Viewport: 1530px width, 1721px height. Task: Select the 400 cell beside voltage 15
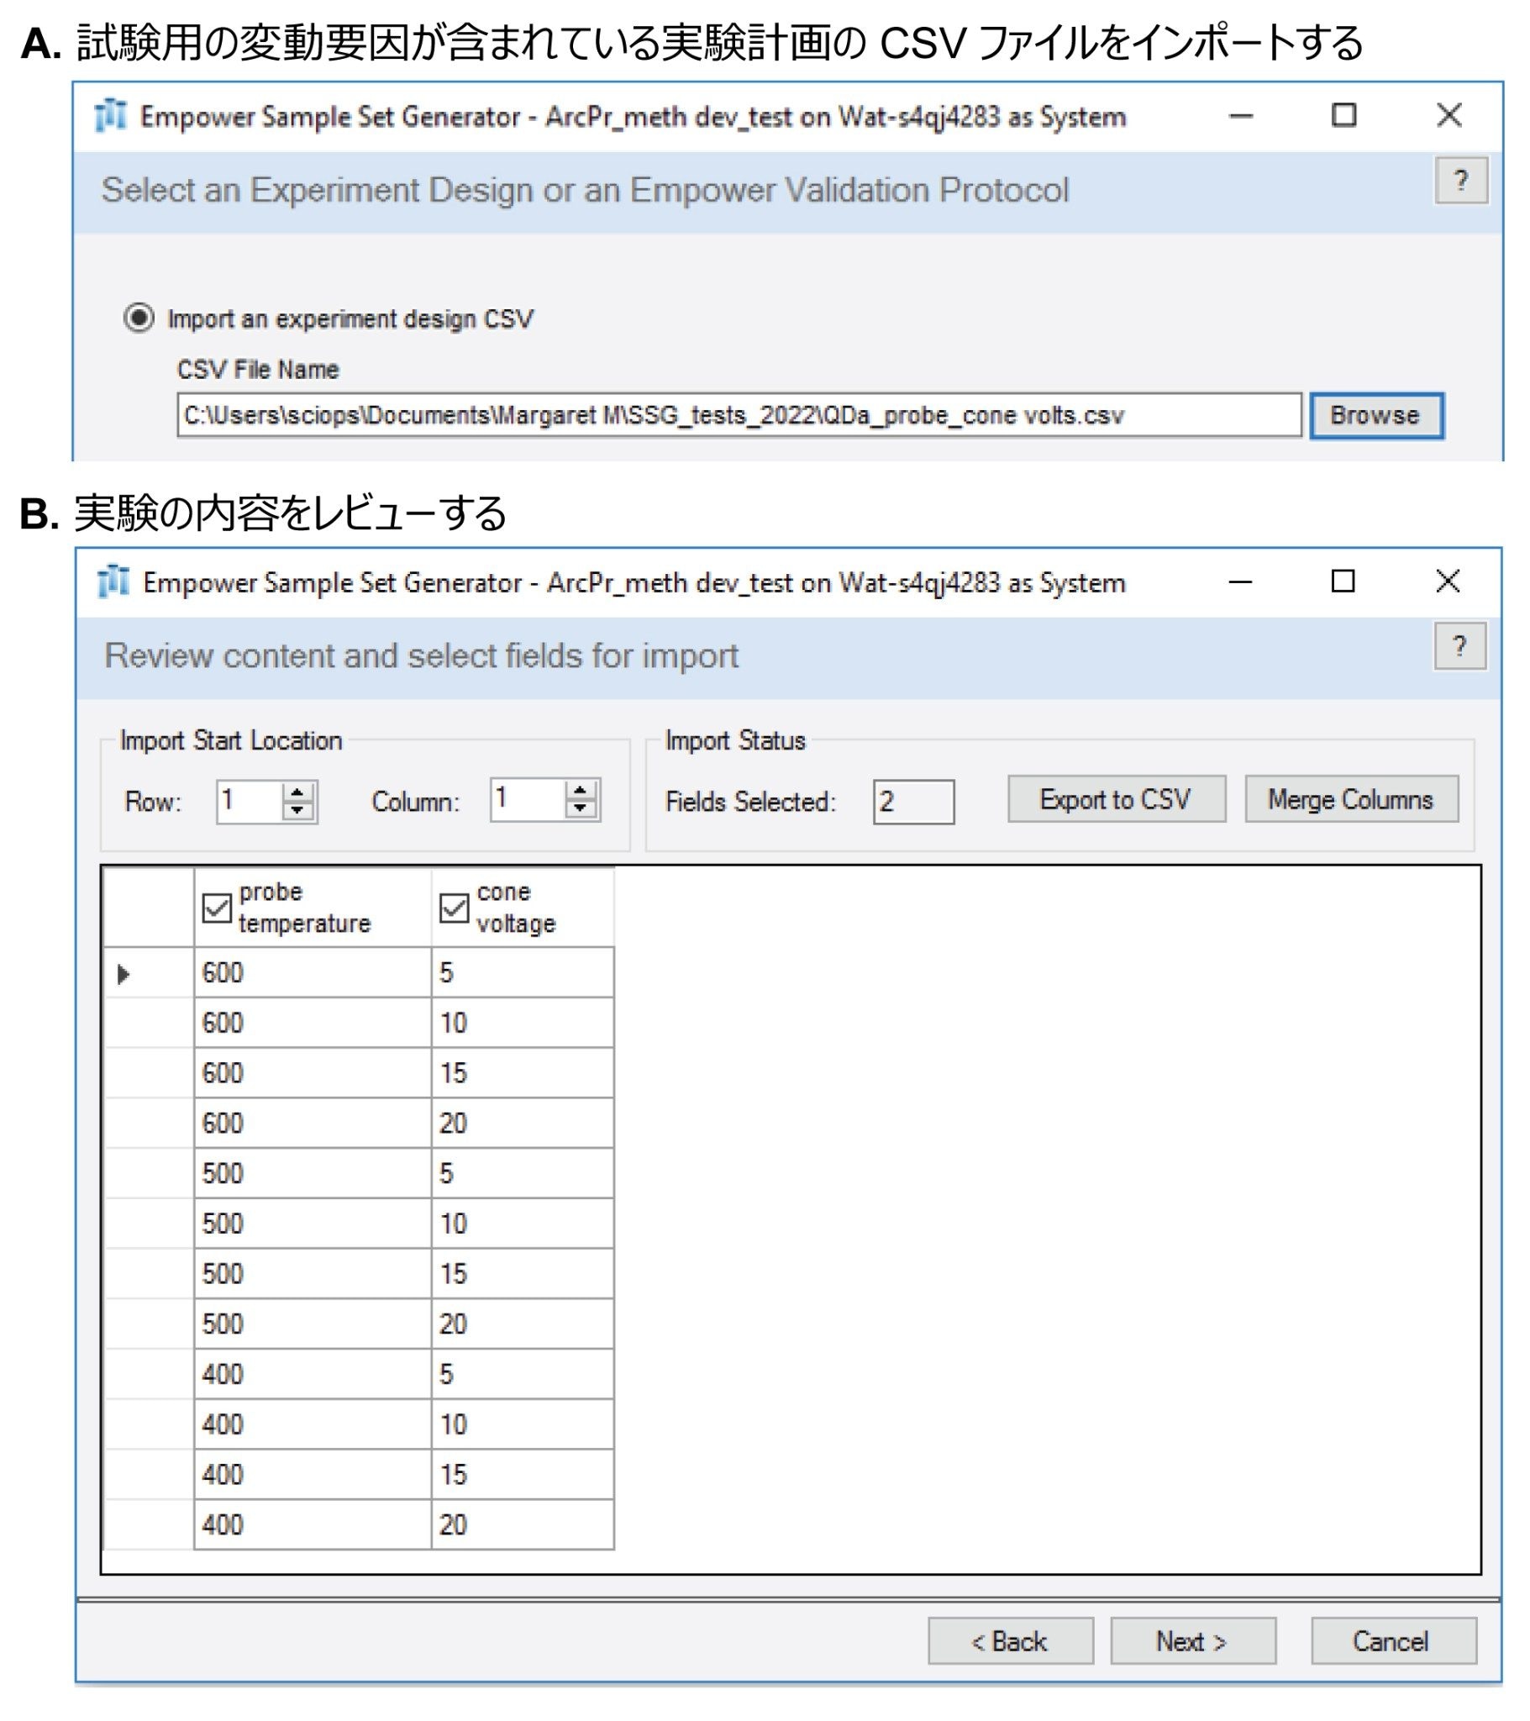[x=313, y=1474]
